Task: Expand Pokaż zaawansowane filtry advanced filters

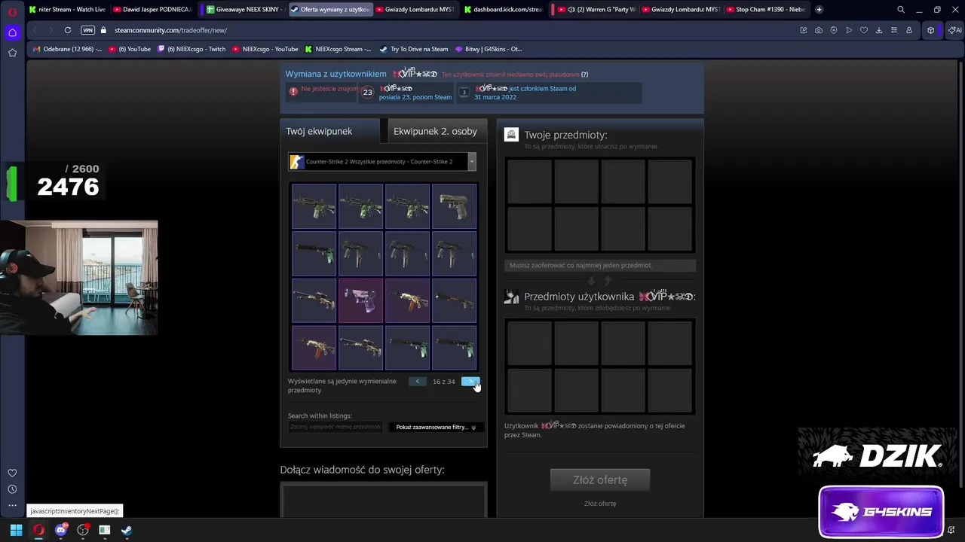Action: tap(436, 427)
